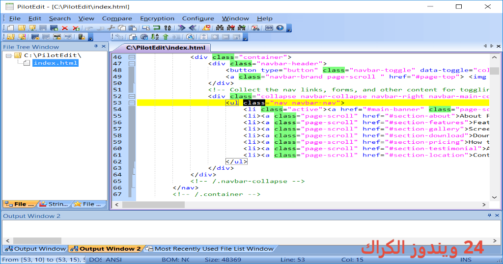This screenshot has height=264, width=503.
Task: Click the green Word Wrap arrow icon
Action: point(157,28)
